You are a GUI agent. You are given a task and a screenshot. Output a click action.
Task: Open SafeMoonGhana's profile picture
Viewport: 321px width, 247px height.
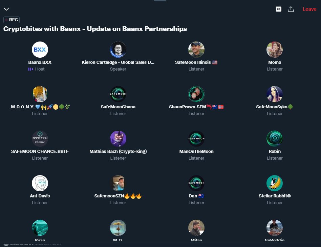coord(118,94)
